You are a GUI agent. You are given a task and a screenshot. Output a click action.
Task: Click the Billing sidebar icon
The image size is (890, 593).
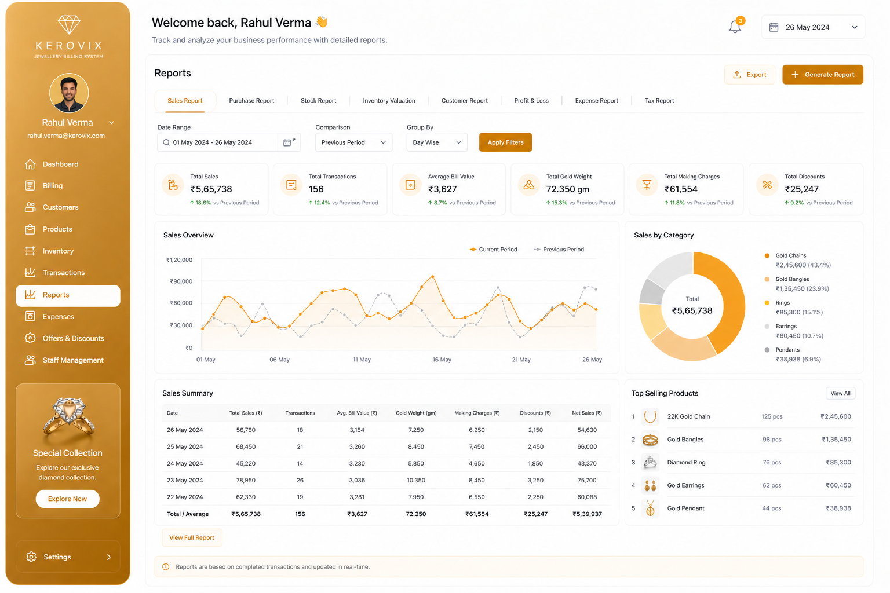pos(30,185)
